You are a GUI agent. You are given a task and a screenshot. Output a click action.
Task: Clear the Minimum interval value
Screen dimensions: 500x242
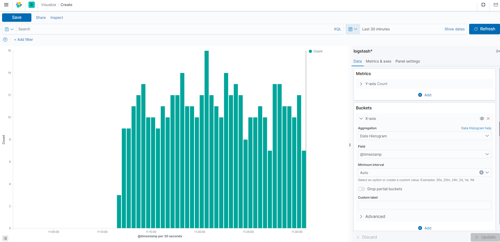pyautogui.click(x=481, y=172)
